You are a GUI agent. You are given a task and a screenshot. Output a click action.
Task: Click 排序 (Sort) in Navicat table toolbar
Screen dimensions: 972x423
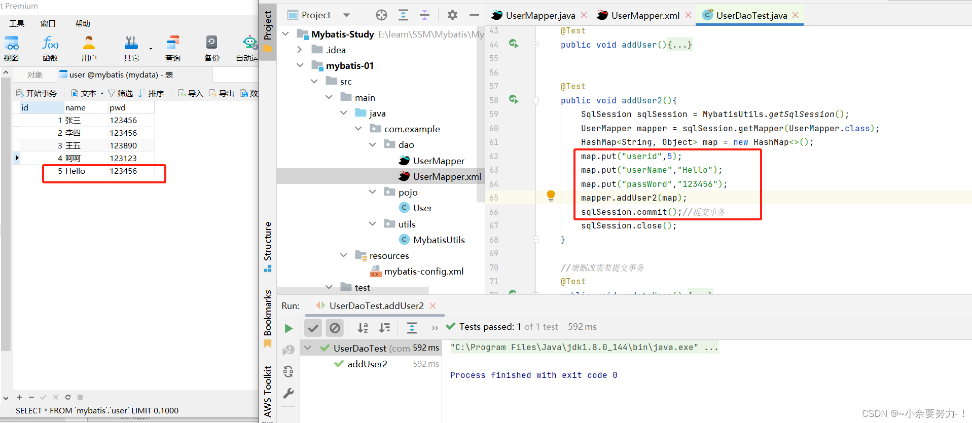click(151, 93)
